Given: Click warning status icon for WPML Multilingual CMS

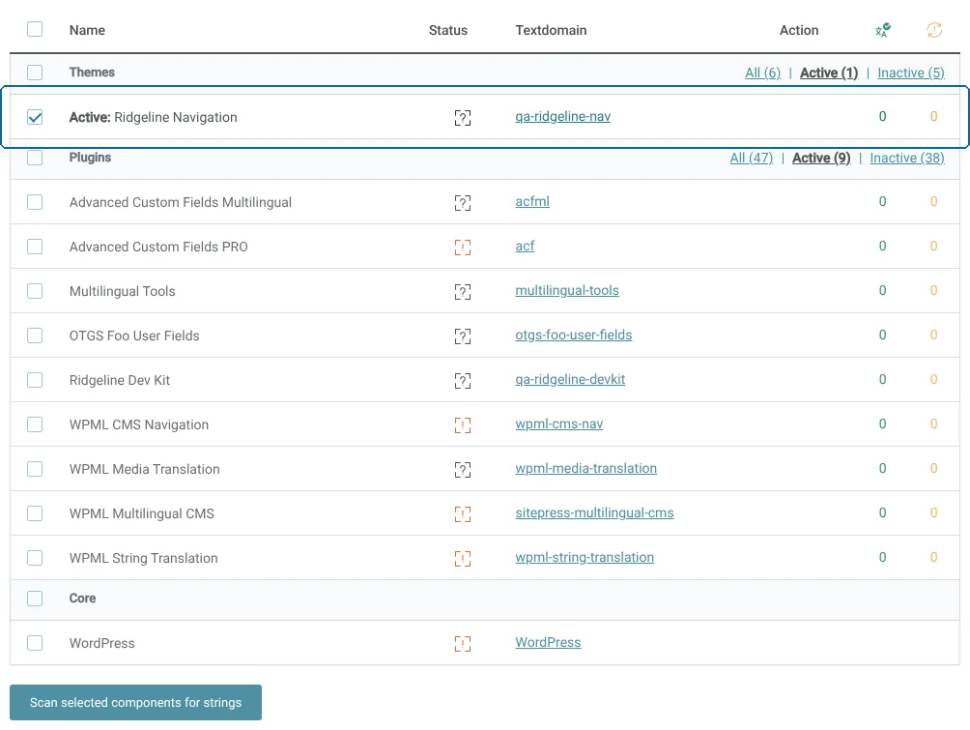Looking at the screenshot, I should [x=463, y=514].
